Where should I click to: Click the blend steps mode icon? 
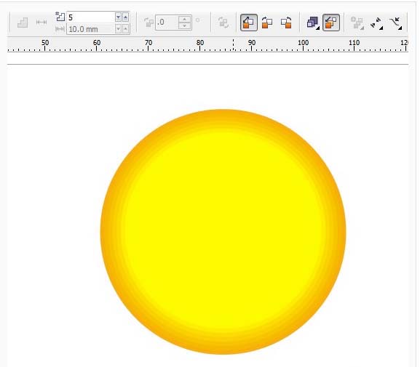[23, 23]
